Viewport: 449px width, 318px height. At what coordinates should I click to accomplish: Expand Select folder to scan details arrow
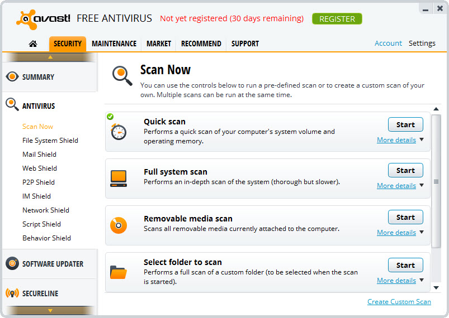422,280
